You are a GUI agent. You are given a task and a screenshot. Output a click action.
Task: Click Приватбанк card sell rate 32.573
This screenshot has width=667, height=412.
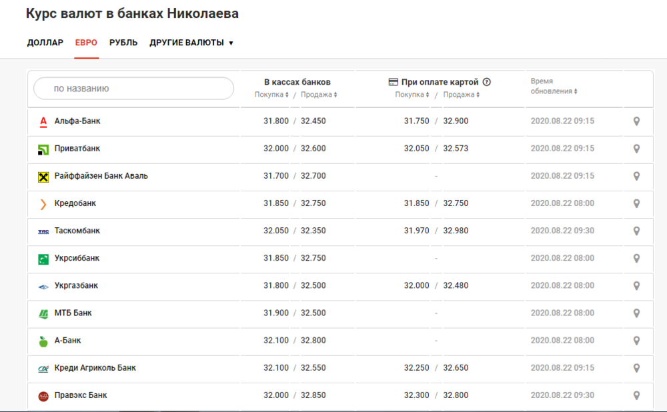(x=456, y=149)
